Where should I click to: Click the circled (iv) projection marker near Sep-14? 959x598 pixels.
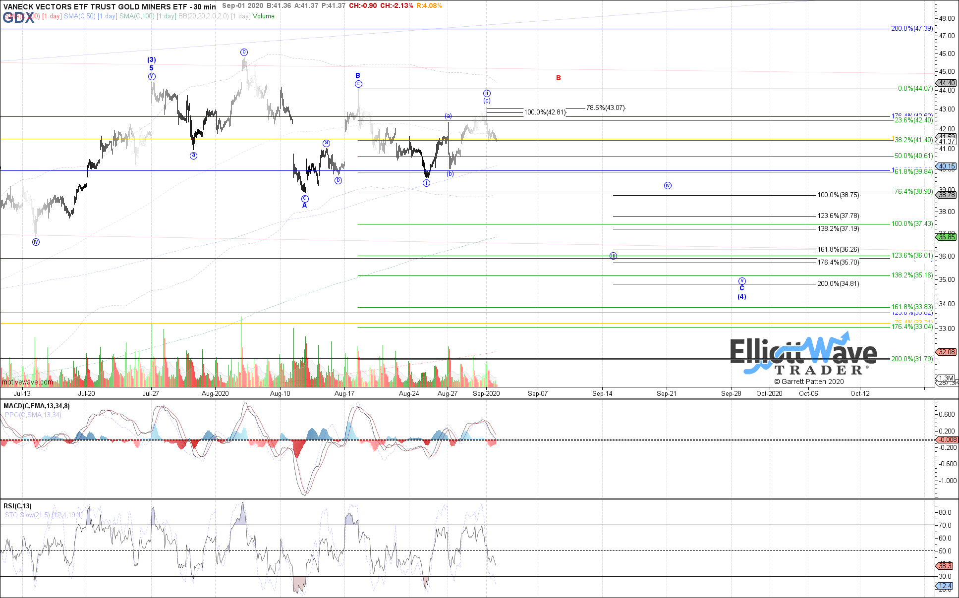pyautogui.click(x=668, y=185)
